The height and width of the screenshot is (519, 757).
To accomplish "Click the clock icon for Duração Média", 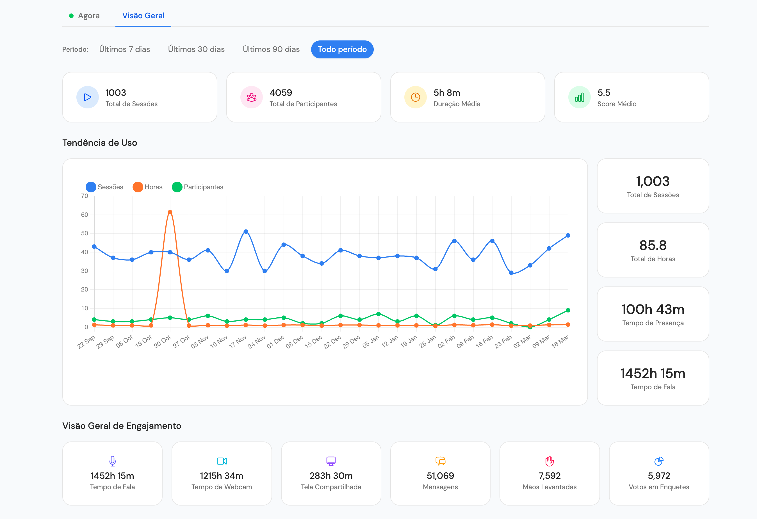I will (415, 97).
